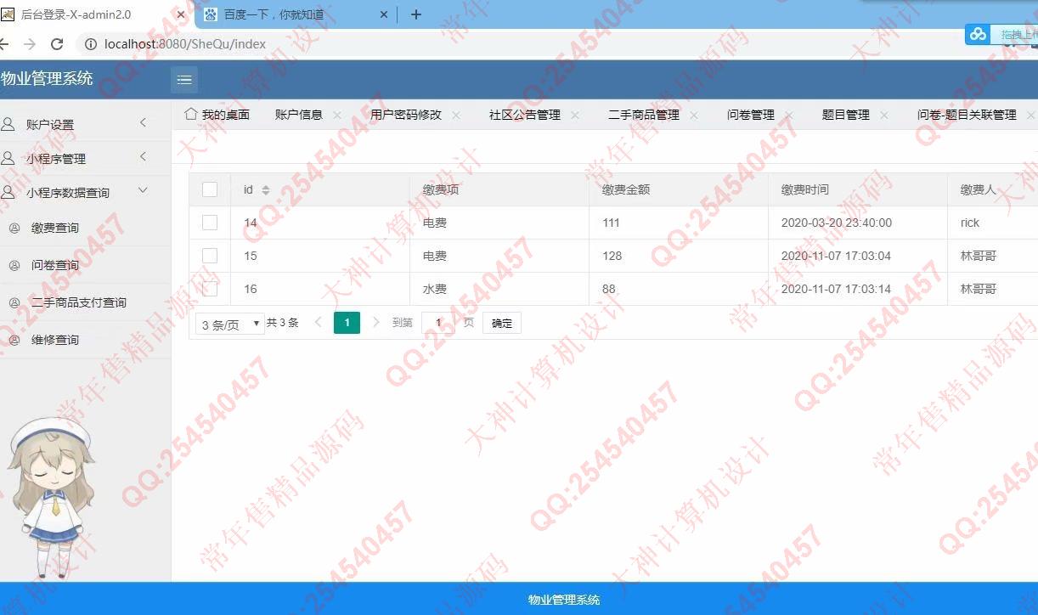
Task: Go to previous page arrow in pagination
Action: 319,323
